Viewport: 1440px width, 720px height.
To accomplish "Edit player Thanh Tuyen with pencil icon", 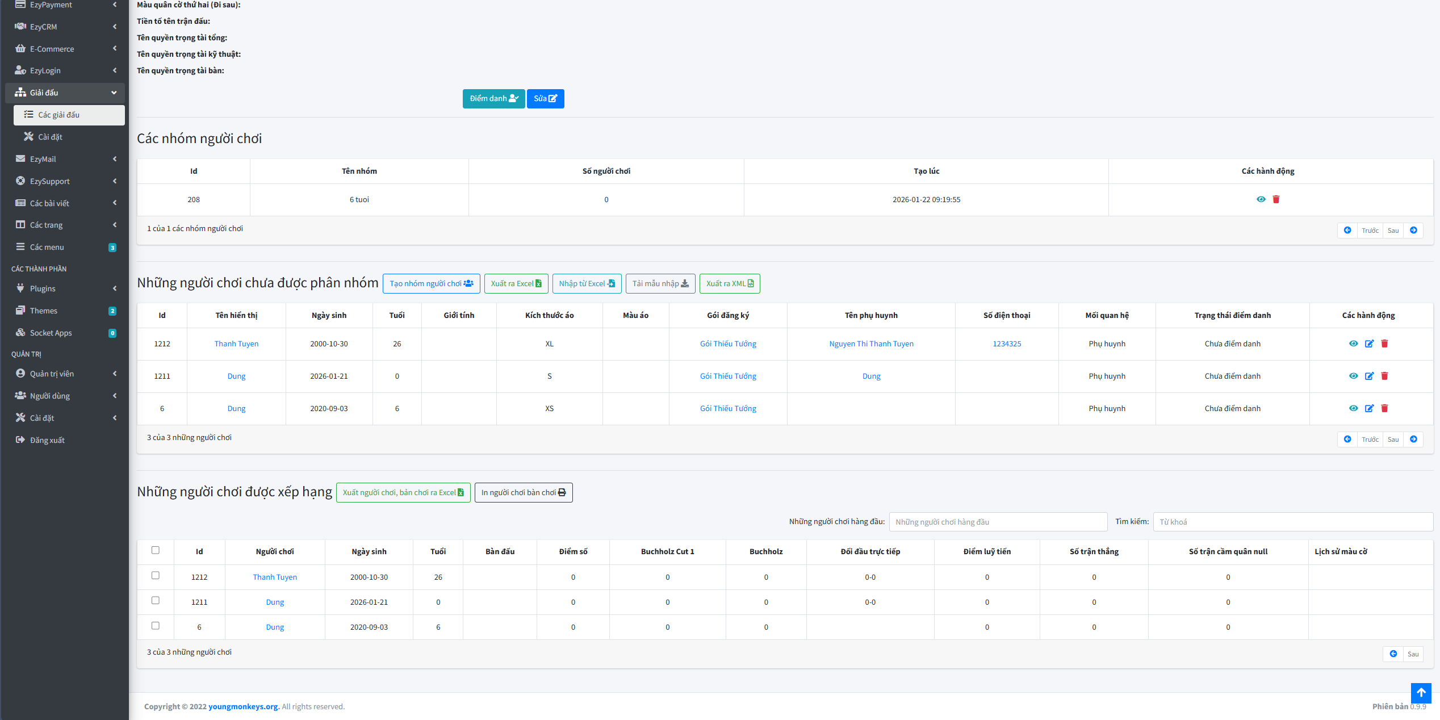I will pos(1369,344).
